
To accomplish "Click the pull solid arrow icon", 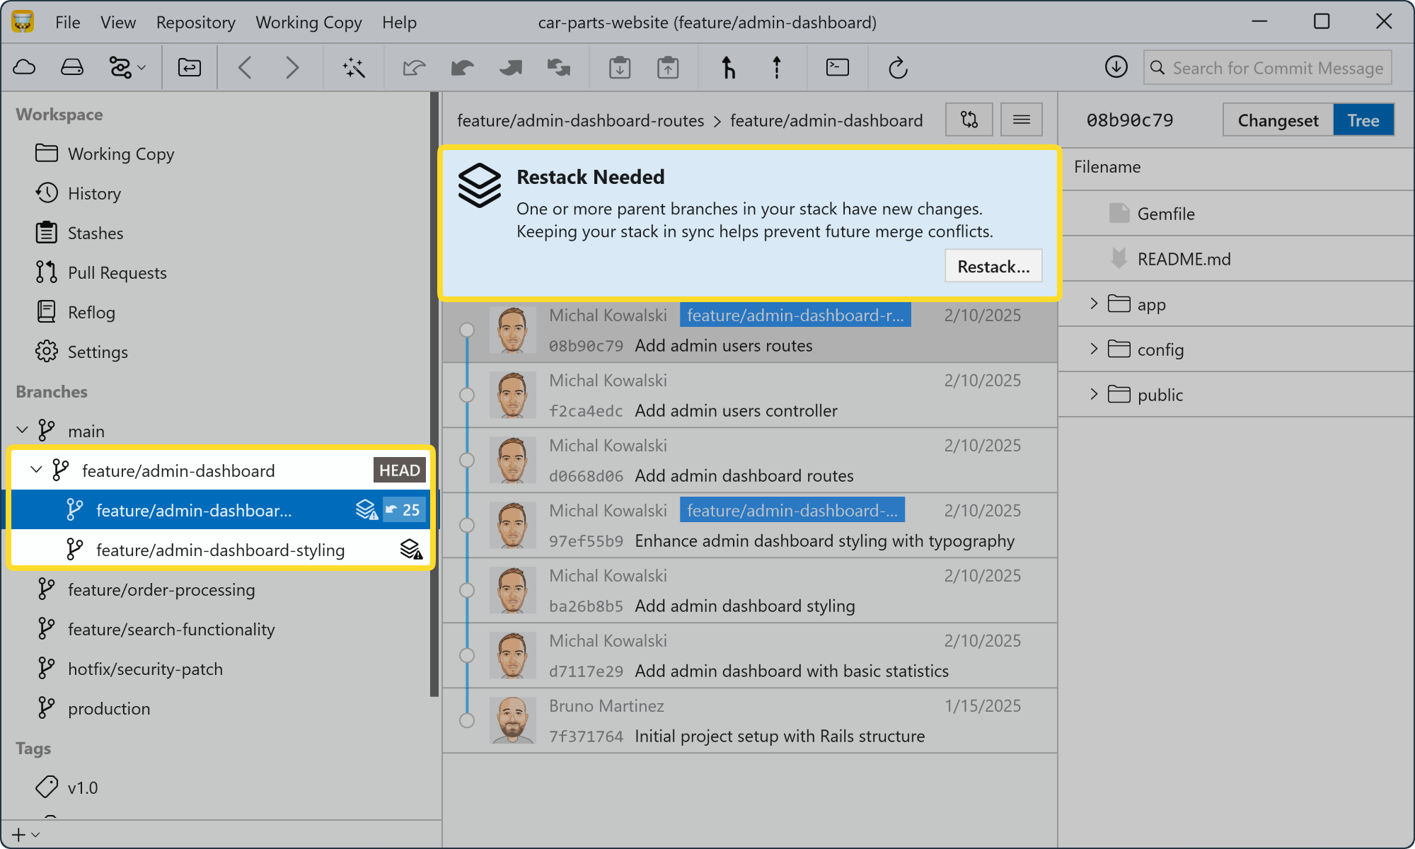I will [462, 68].
